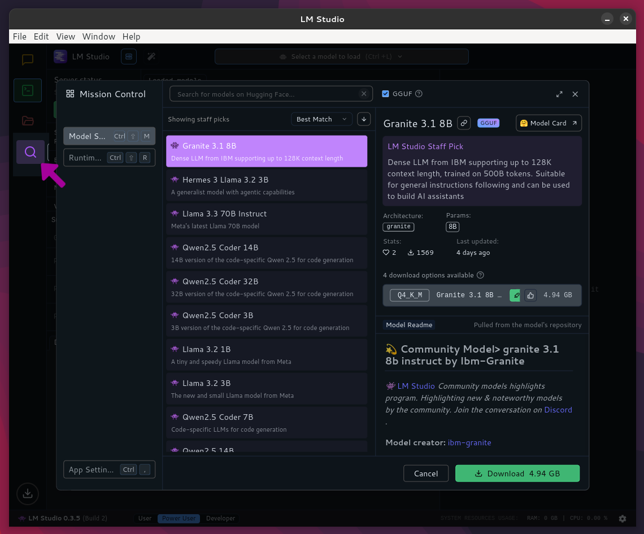Click help icon next to download options
The height and width of the screenshot is (534, 644).
(x=480, y=275)
